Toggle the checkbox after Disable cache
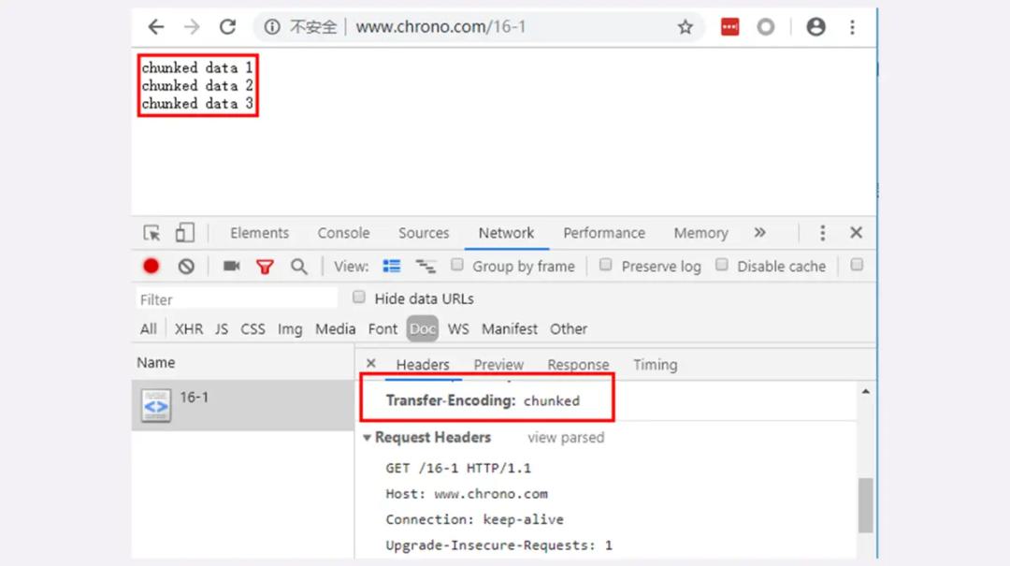The height and width of the screenshot is (566, 1010). click(x=857, y=265)
